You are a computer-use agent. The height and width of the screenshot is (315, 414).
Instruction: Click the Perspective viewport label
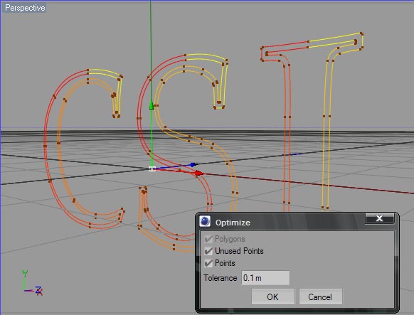tap(25, 8)
